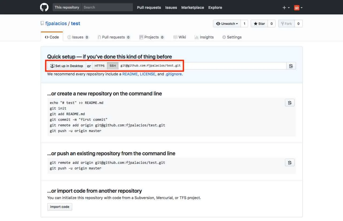The image size is (343, 221).
Task: Go to Explore in the header
Action: pyautogui.click(x=215, y=7)
